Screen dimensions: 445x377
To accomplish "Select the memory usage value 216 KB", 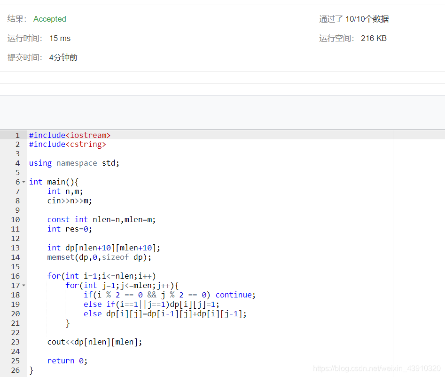I will pyautogui.click(x=374, y=39).
